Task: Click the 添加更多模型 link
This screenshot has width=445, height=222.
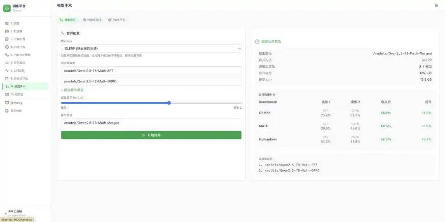Action: coord(73,90)
